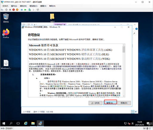153x130 pixels.
Task: Switch Explorer to large icons view
Action: coord(136,112)
